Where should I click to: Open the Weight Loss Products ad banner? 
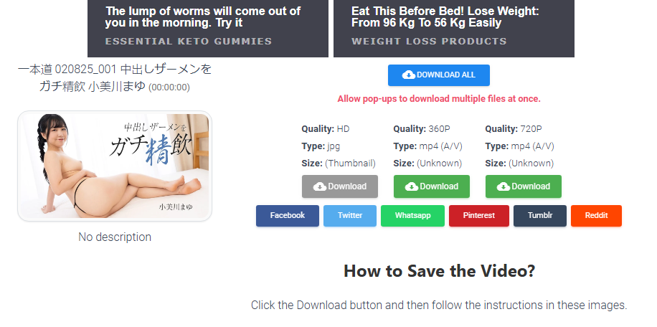click(454, 29)
